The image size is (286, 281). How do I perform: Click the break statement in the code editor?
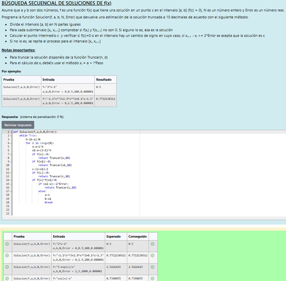[x=49, y=203]
